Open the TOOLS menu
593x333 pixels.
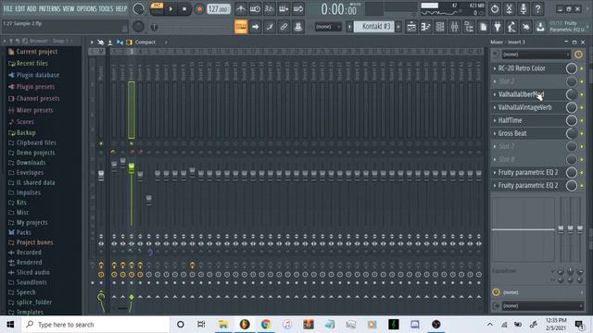[x=106, y=8]
